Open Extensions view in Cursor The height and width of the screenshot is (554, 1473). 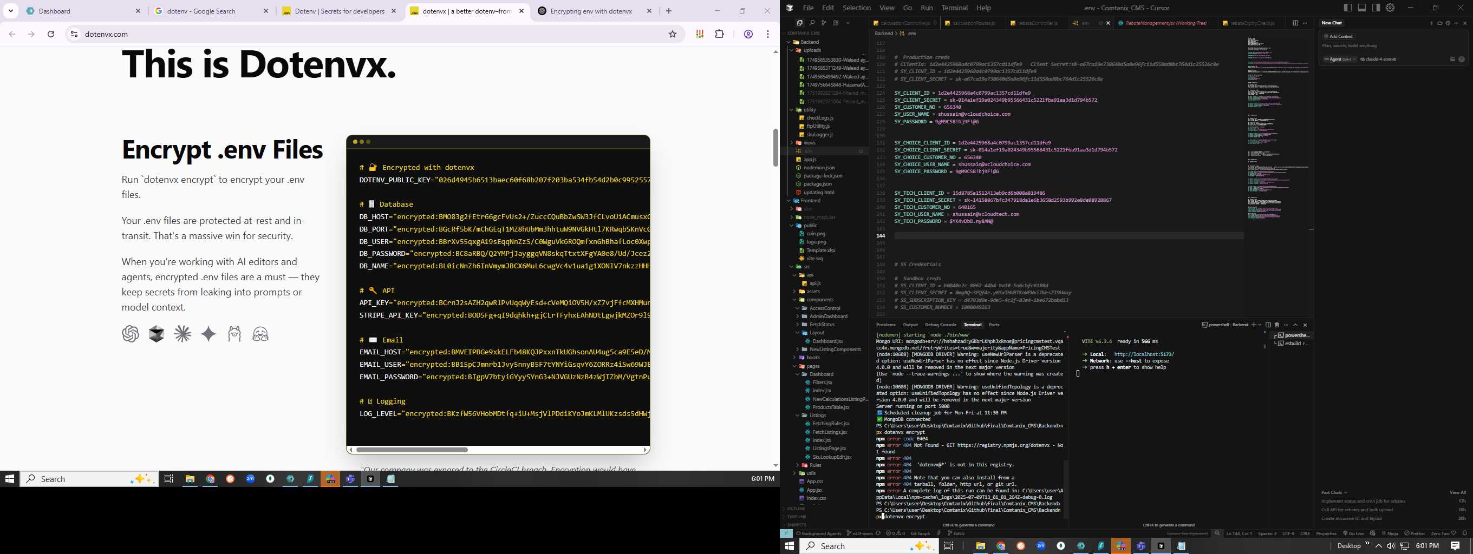click(x=836, y=23)
